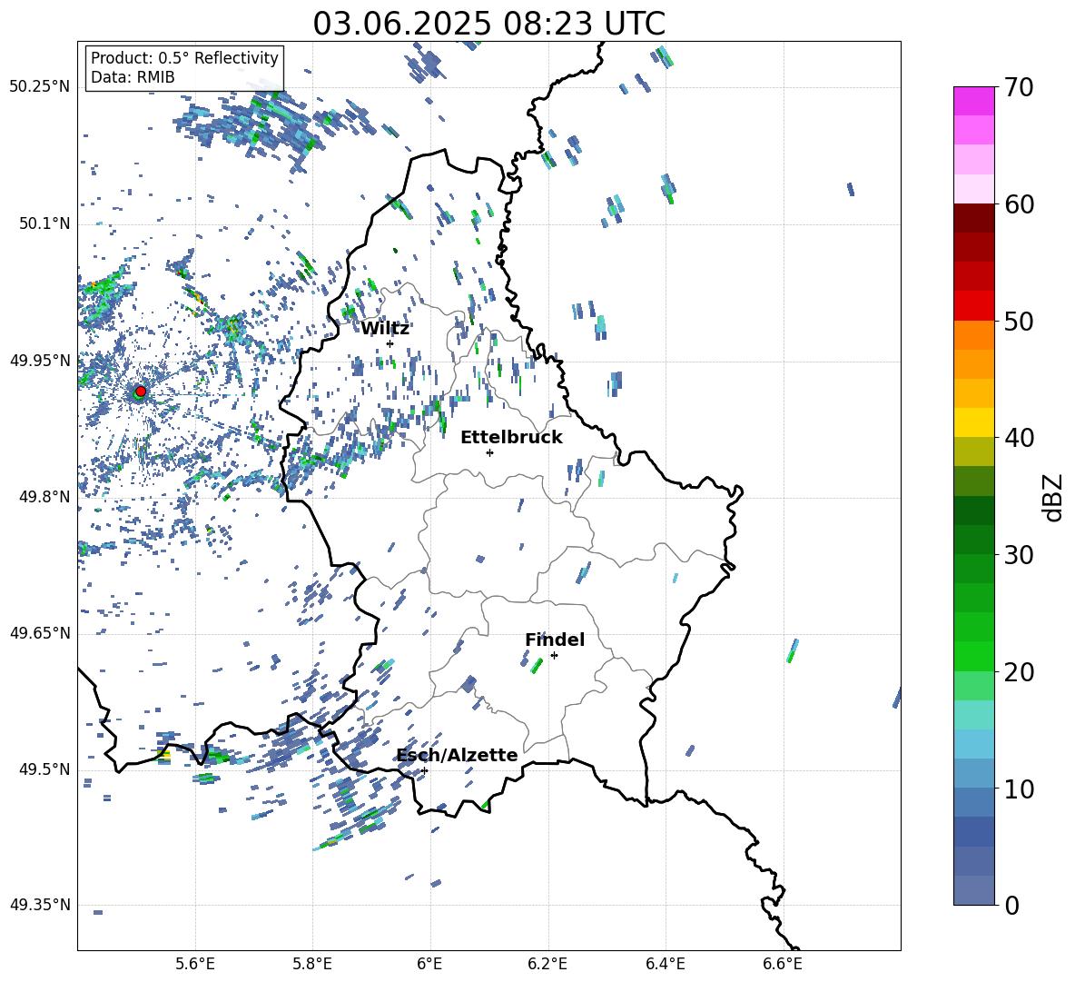Click the Wiltz city label

(385, 329)
